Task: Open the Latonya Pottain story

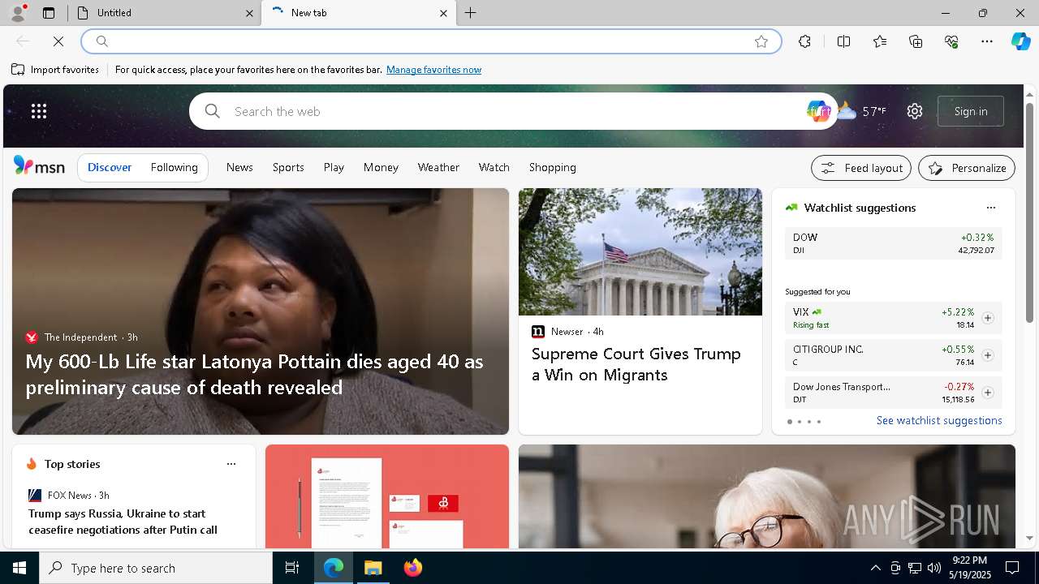Action: tap(254, 374)
